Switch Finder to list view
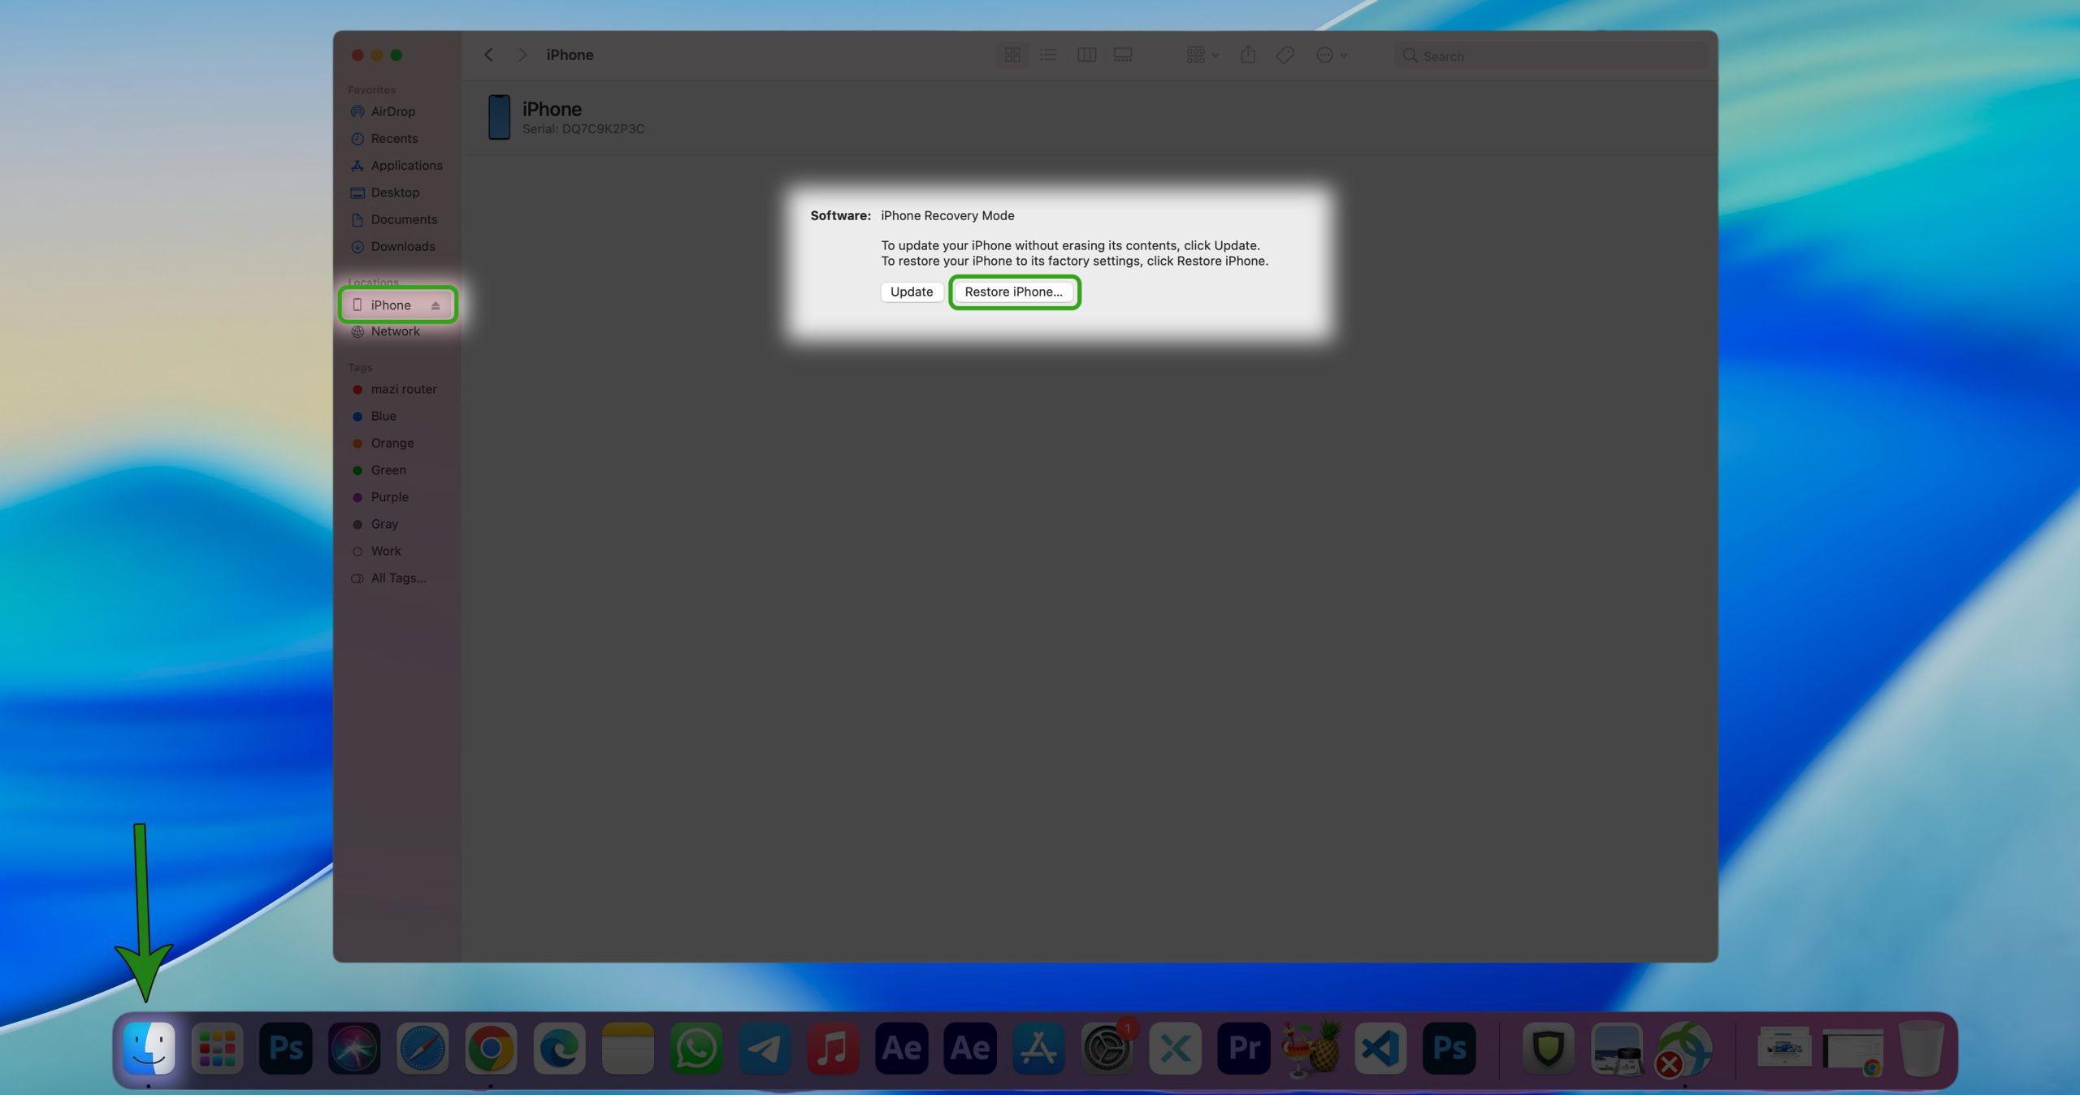The width and height of the screenshot is (2080, 1095). (1048, 54)
